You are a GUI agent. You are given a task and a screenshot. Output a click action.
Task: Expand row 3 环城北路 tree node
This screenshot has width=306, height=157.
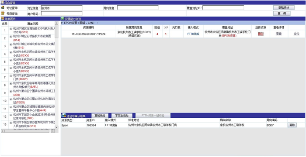(11, 44)
